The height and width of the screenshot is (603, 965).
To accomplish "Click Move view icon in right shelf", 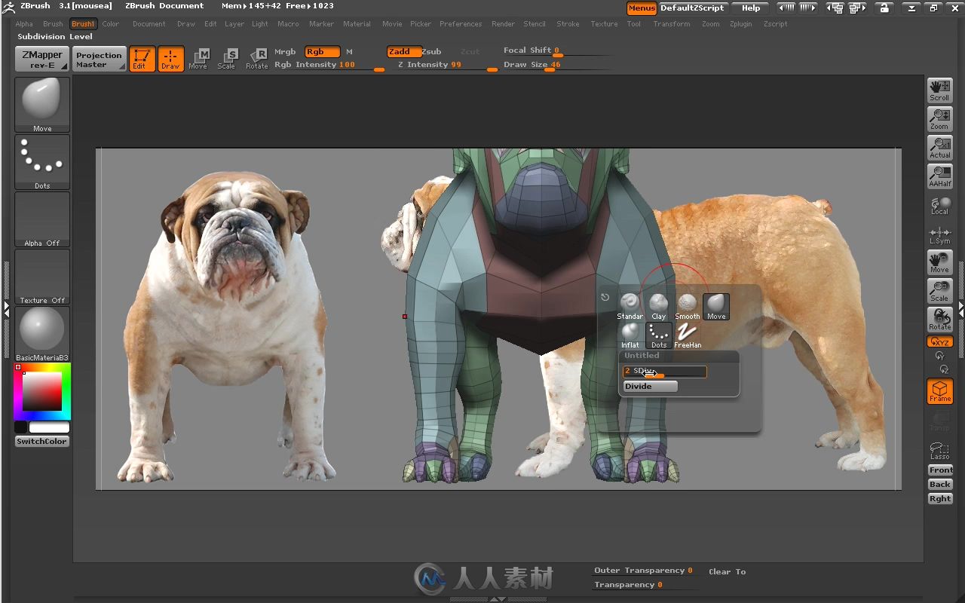I will pyautogui.click(x=940, y=263).
